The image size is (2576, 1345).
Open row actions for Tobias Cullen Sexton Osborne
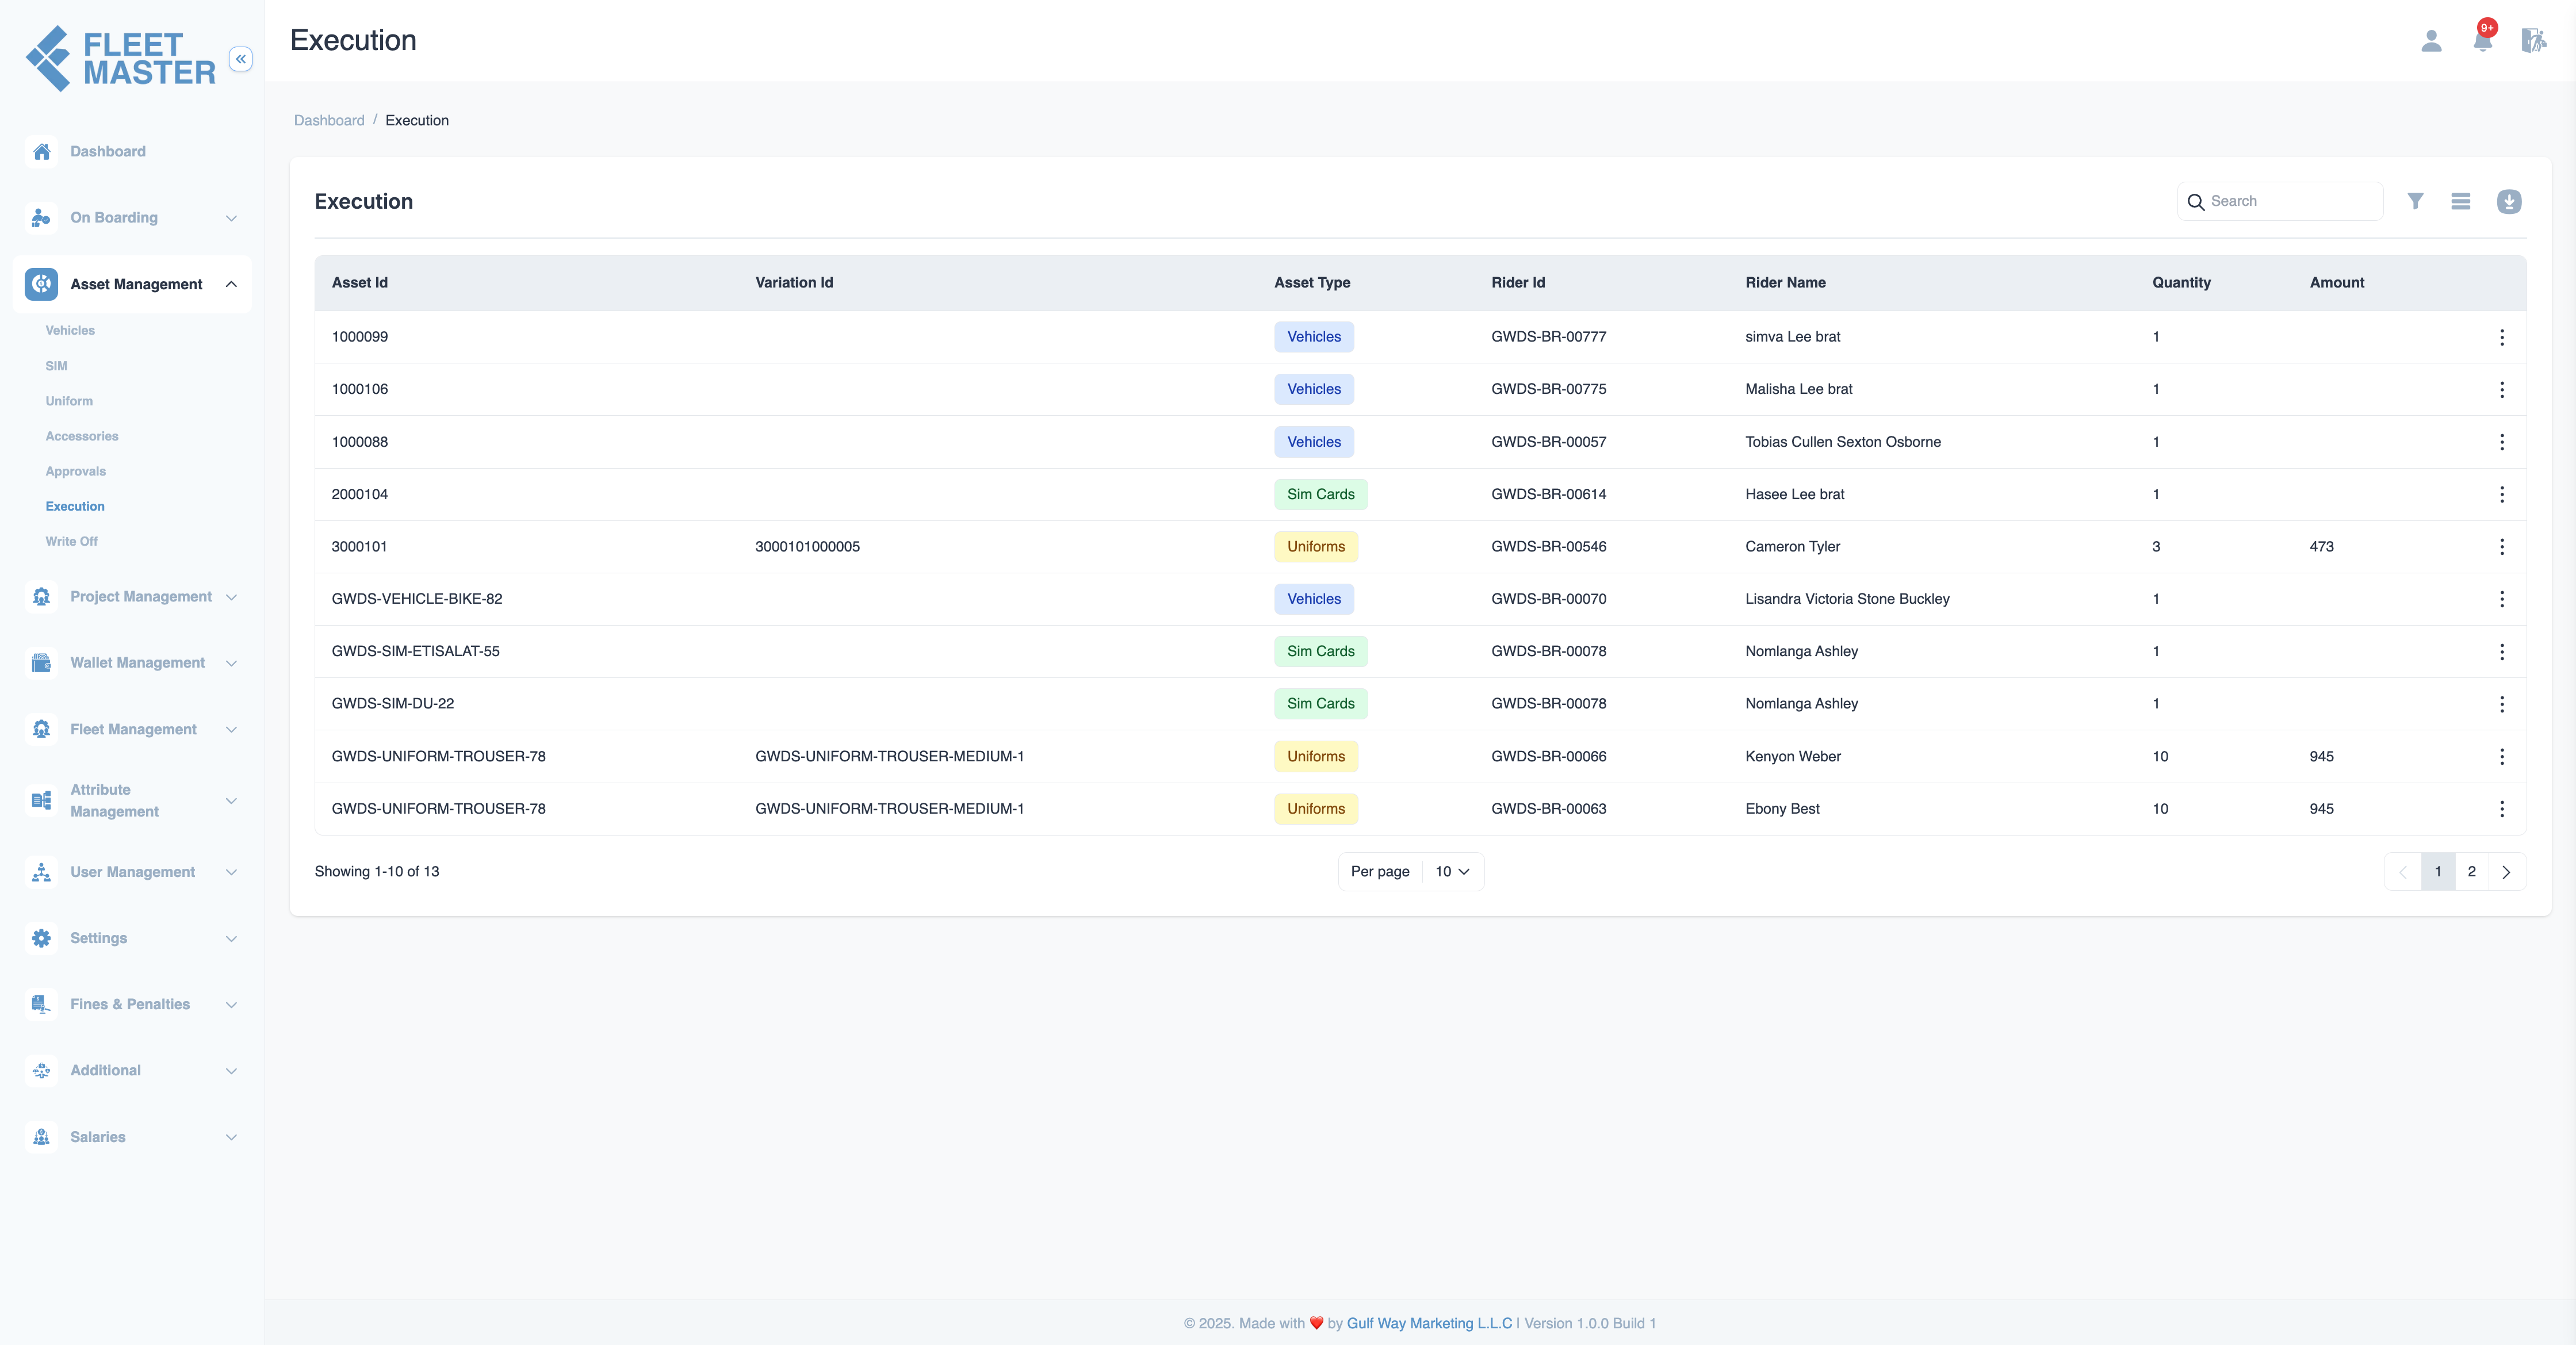click(2502, 442)
